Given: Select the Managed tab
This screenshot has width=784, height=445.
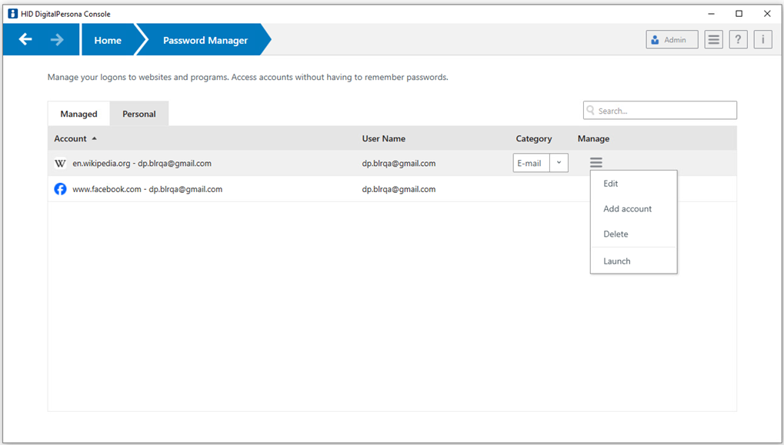Looking at the screenshot, I should (78, 115).
